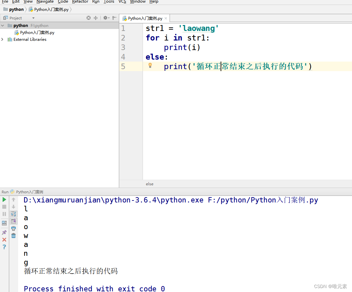Click the CSDN @唯元素 watermark text
The height and width of the screenshot is (292, 352).
[331, 286]
